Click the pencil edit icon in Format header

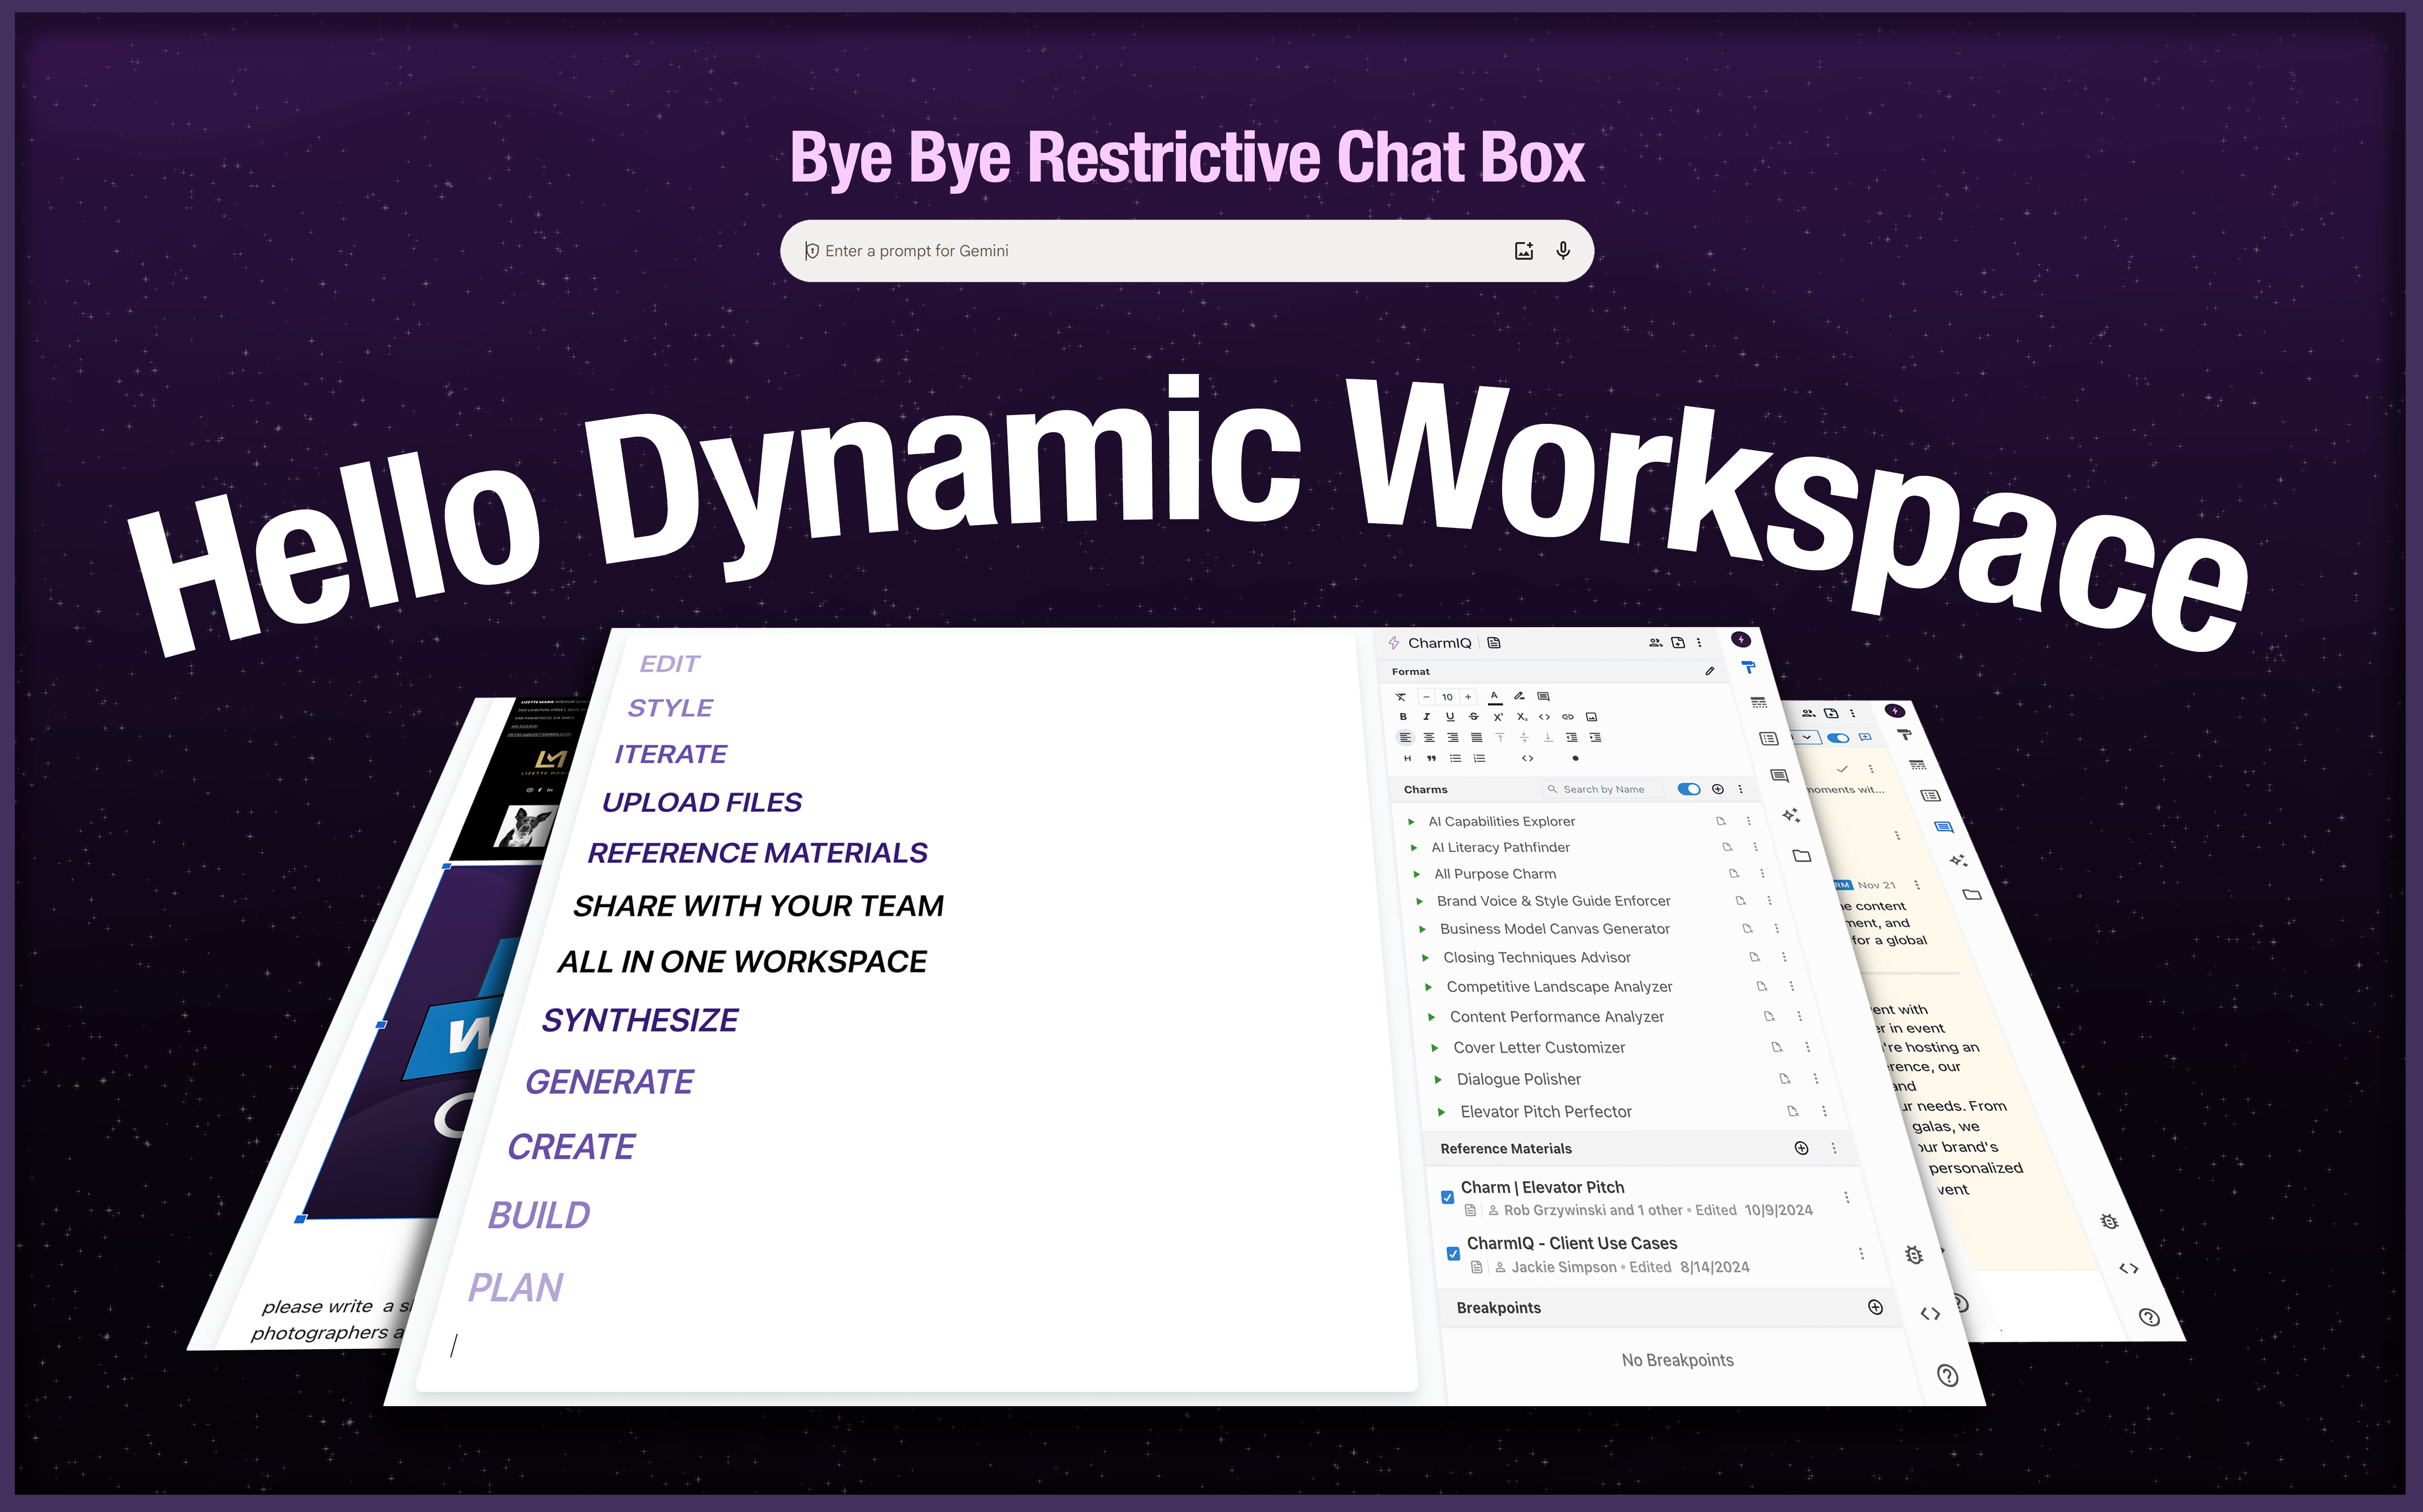click(1710, 671)
